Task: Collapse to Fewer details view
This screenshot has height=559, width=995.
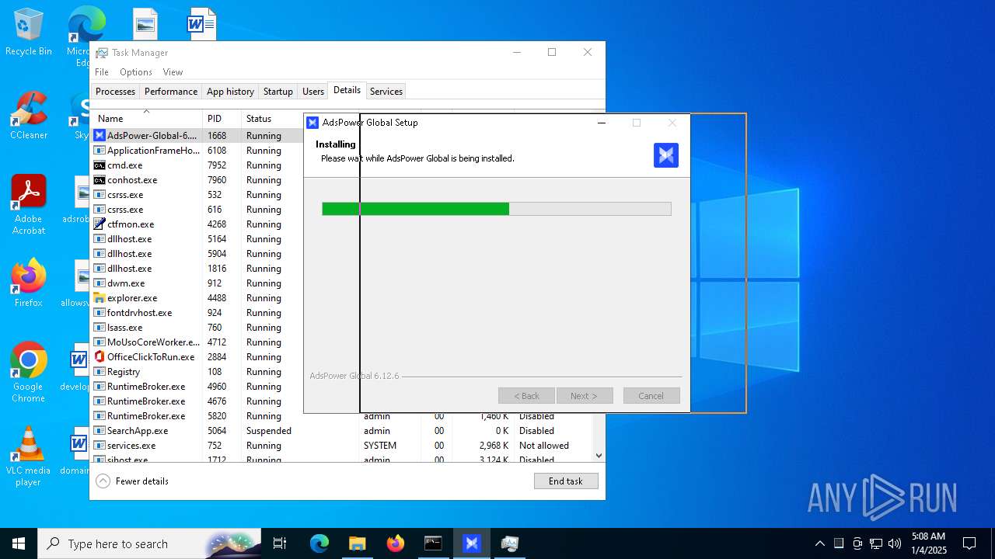Action: pos(132,481)
